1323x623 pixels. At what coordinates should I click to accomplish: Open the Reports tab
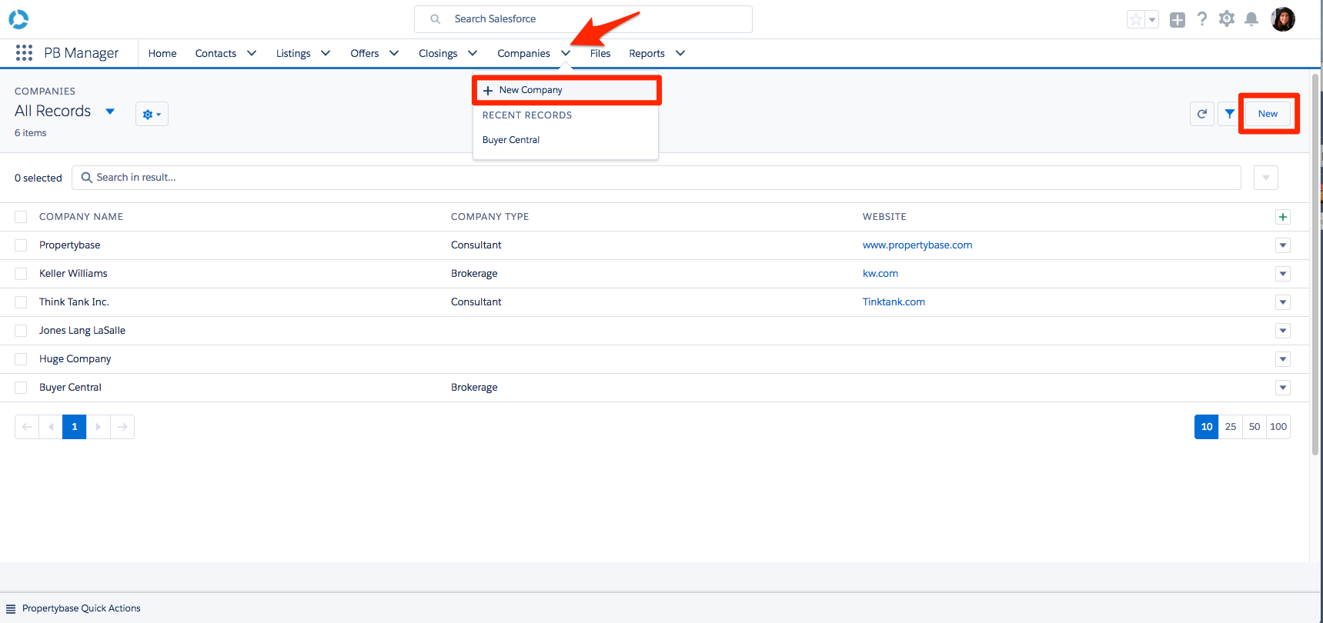646,53
